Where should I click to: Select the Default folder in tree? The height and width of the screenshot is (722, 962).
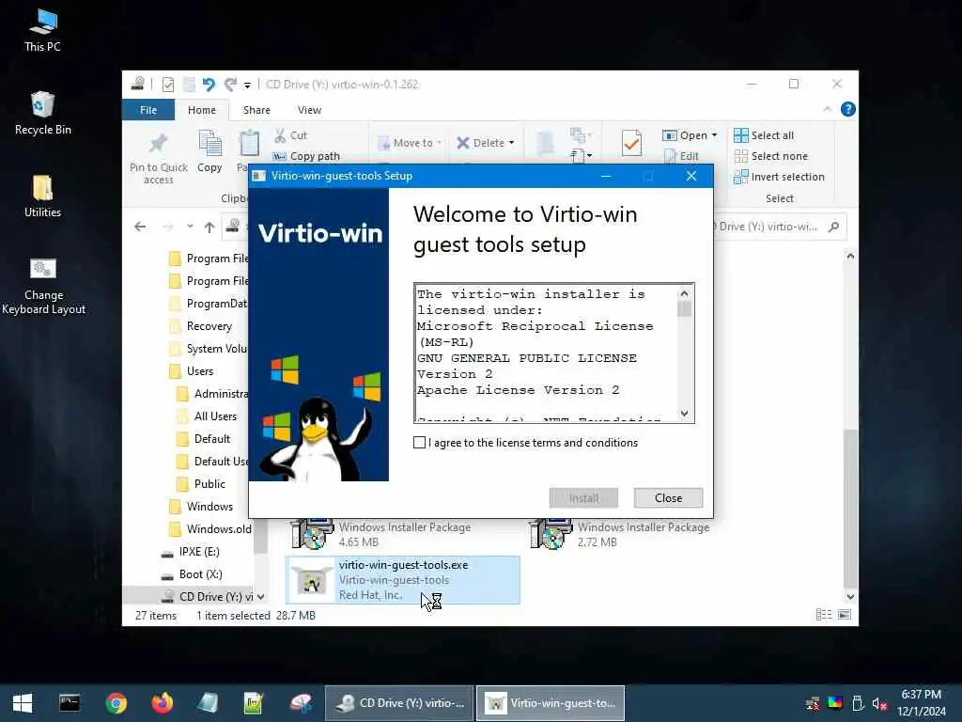tap(212, 439)
